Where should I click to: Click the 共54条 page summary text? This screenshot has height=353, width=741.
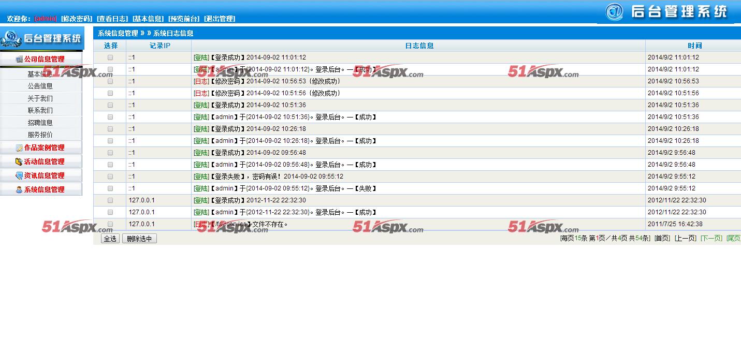point(639,238)
